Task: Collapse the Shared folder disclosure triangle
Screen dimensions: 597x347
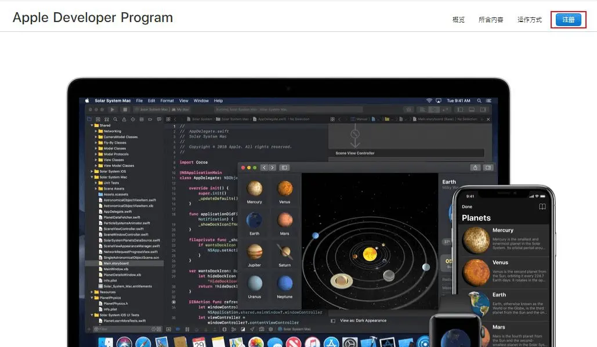Action: [92, 125]
